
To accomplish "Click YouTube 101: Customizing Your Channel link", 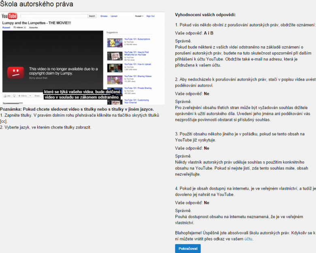I will tap(137, 101).
